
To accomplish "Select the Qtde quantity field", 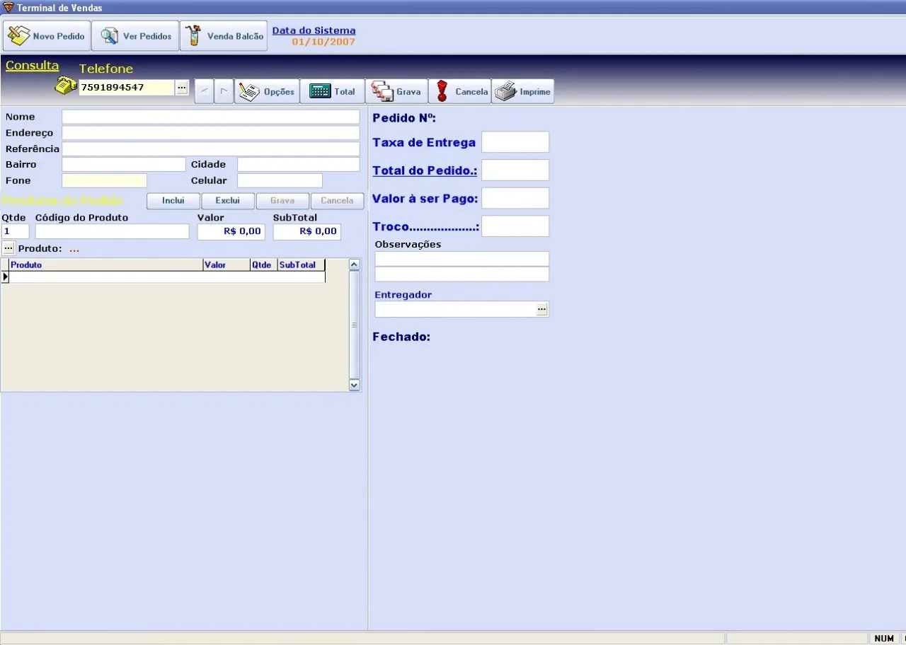I will pyautogui.click(x=16, y=231).
